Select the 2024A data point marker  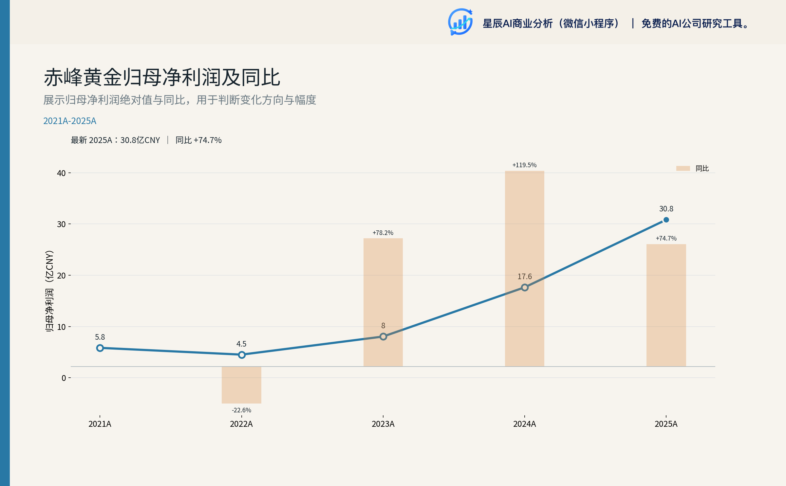pyautogui.click(x=524, y=287)
